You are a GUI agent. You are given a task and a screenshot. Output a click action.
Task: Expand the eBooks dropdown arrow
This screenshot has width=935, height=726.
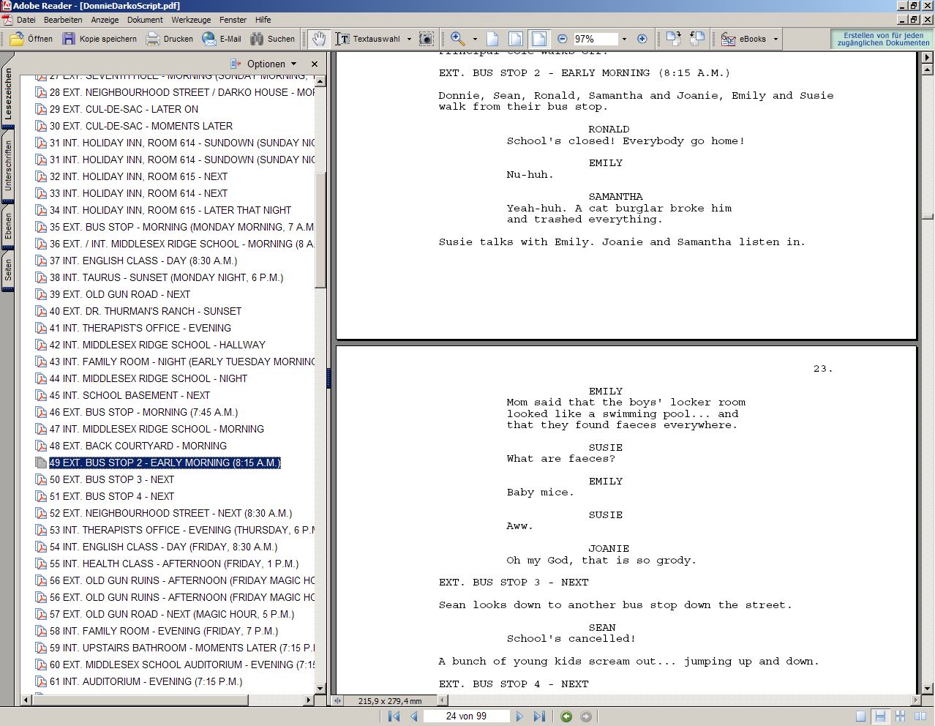[776, 39]
